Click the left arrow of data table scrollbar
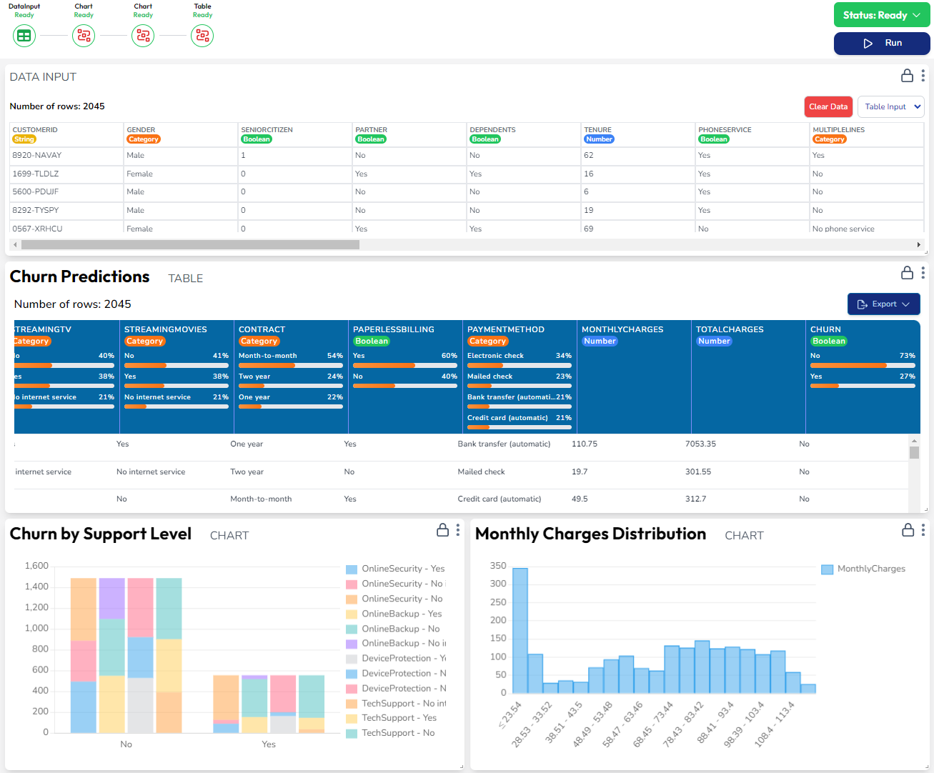The width and height of the screenshot is (934, 773). tap(15, 244)
